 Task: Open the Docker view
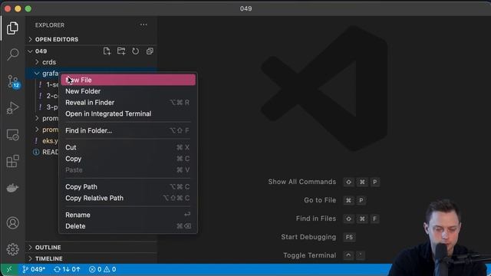click(x=12, y=188)
